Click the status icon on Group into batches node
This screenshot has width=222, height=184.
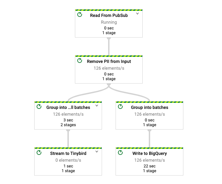(120, 107)
